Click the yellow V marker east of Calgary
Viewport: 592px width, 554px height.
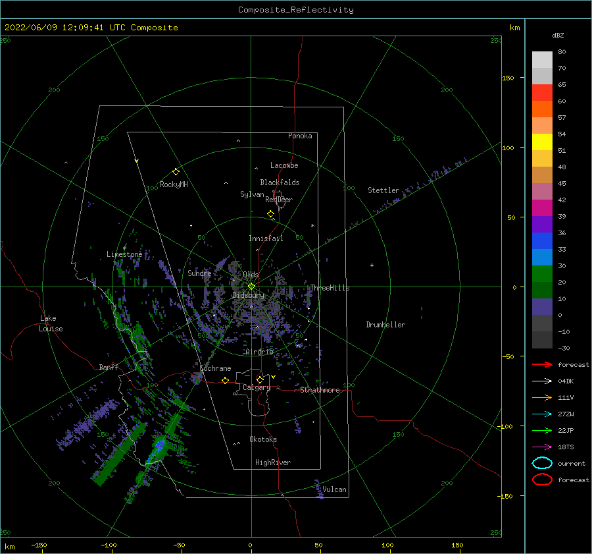(273, 377)
